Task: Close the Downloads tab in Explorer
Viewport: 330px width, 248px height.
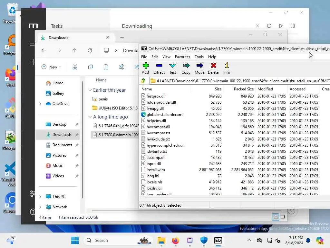Action: [108, 37]
